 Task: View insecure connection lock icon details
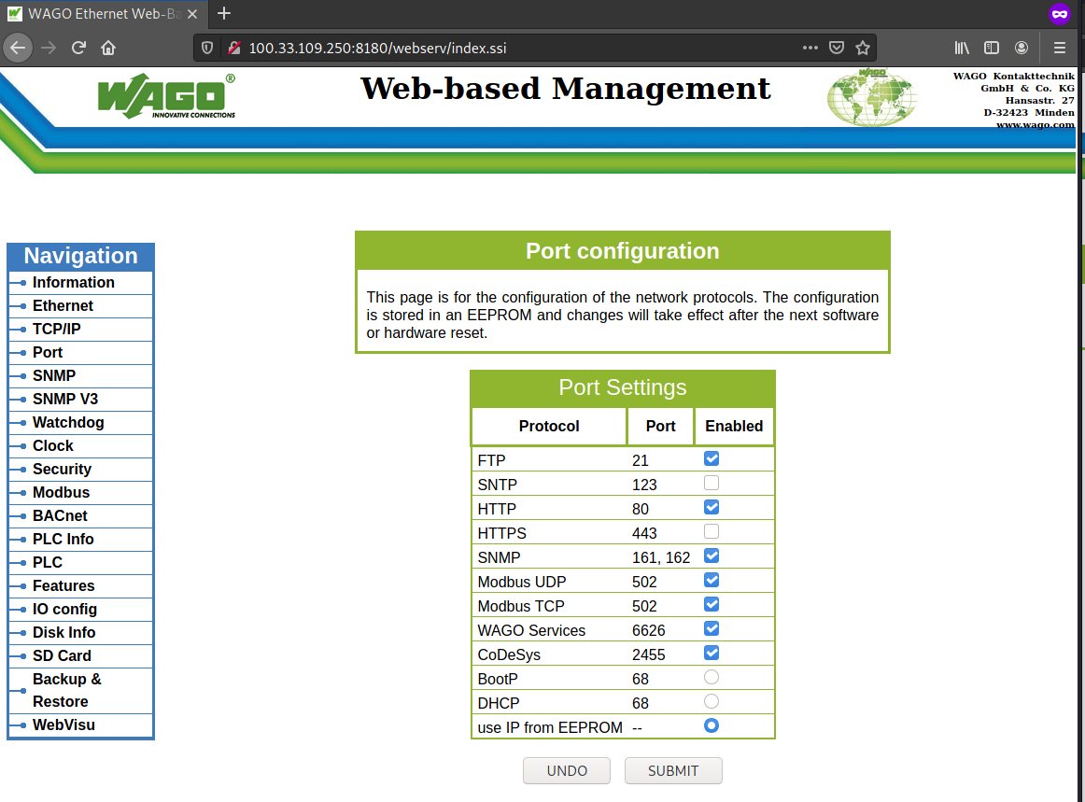[x=234, y=48]
